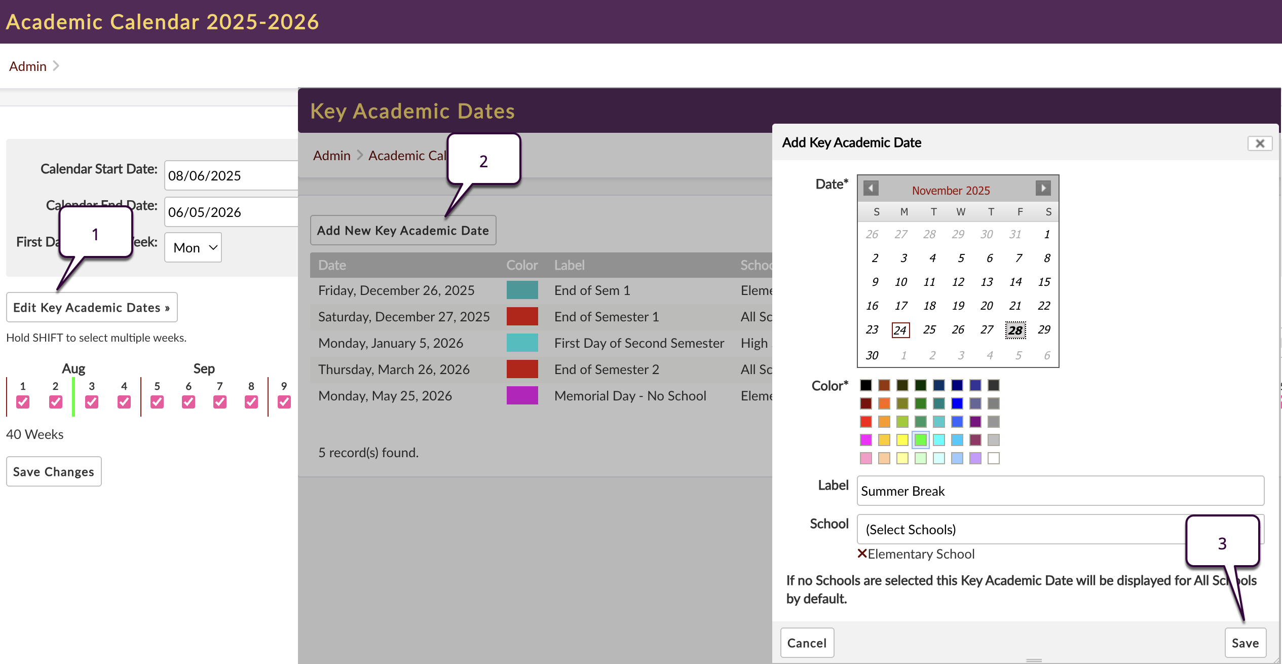
Task: Select November 24 in the calendar
Action: tap(900, 330)
